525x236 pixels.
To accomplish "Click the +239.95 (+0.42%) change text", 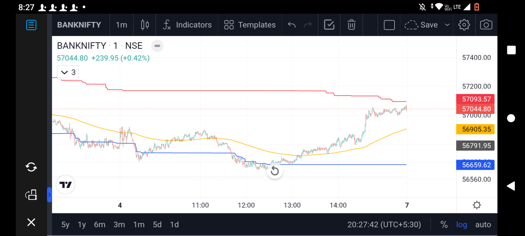I will (x=120, y=58).
